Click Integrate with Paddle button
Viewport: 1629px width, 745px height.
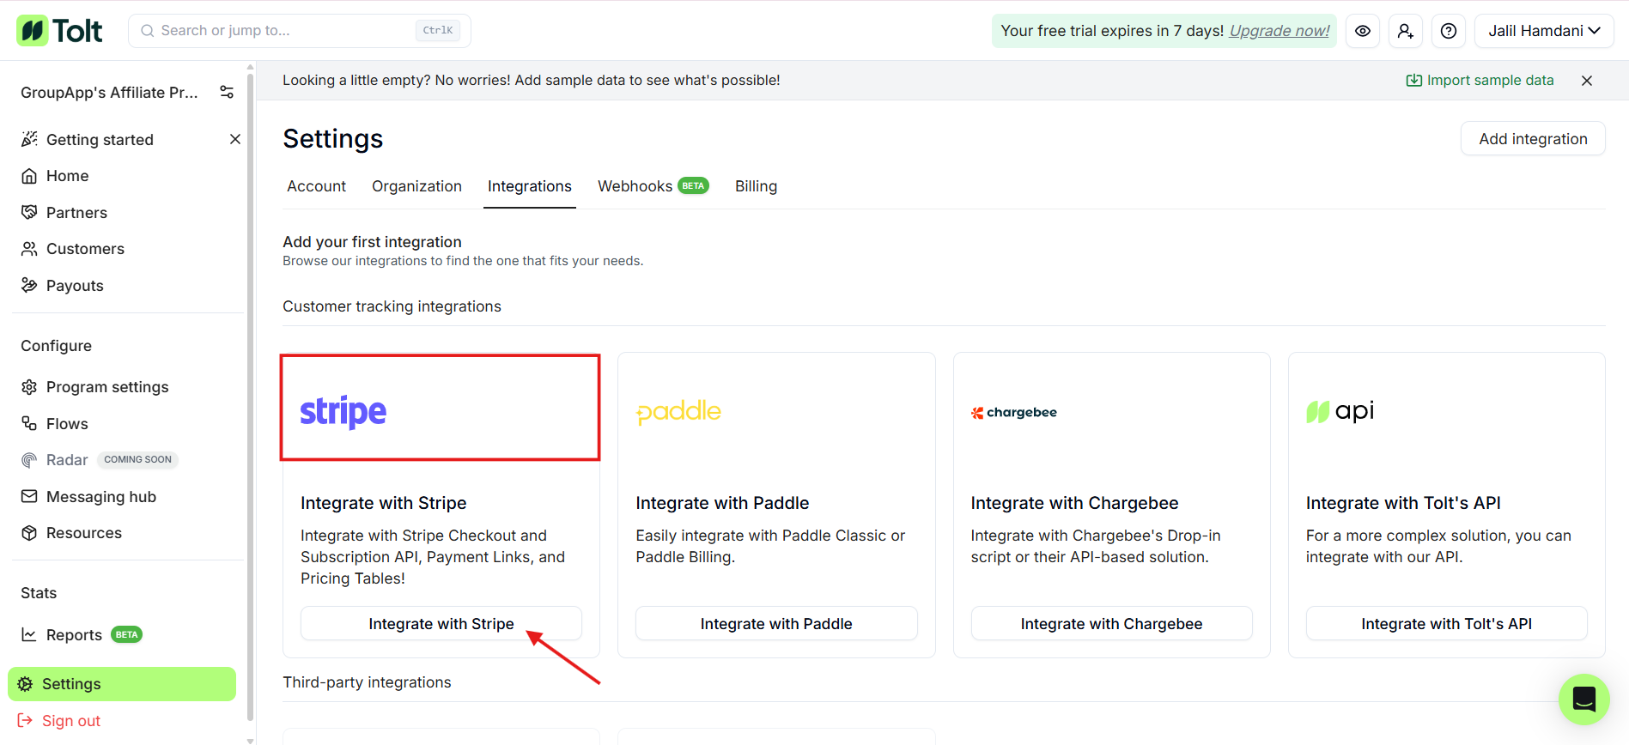[776, 624]
